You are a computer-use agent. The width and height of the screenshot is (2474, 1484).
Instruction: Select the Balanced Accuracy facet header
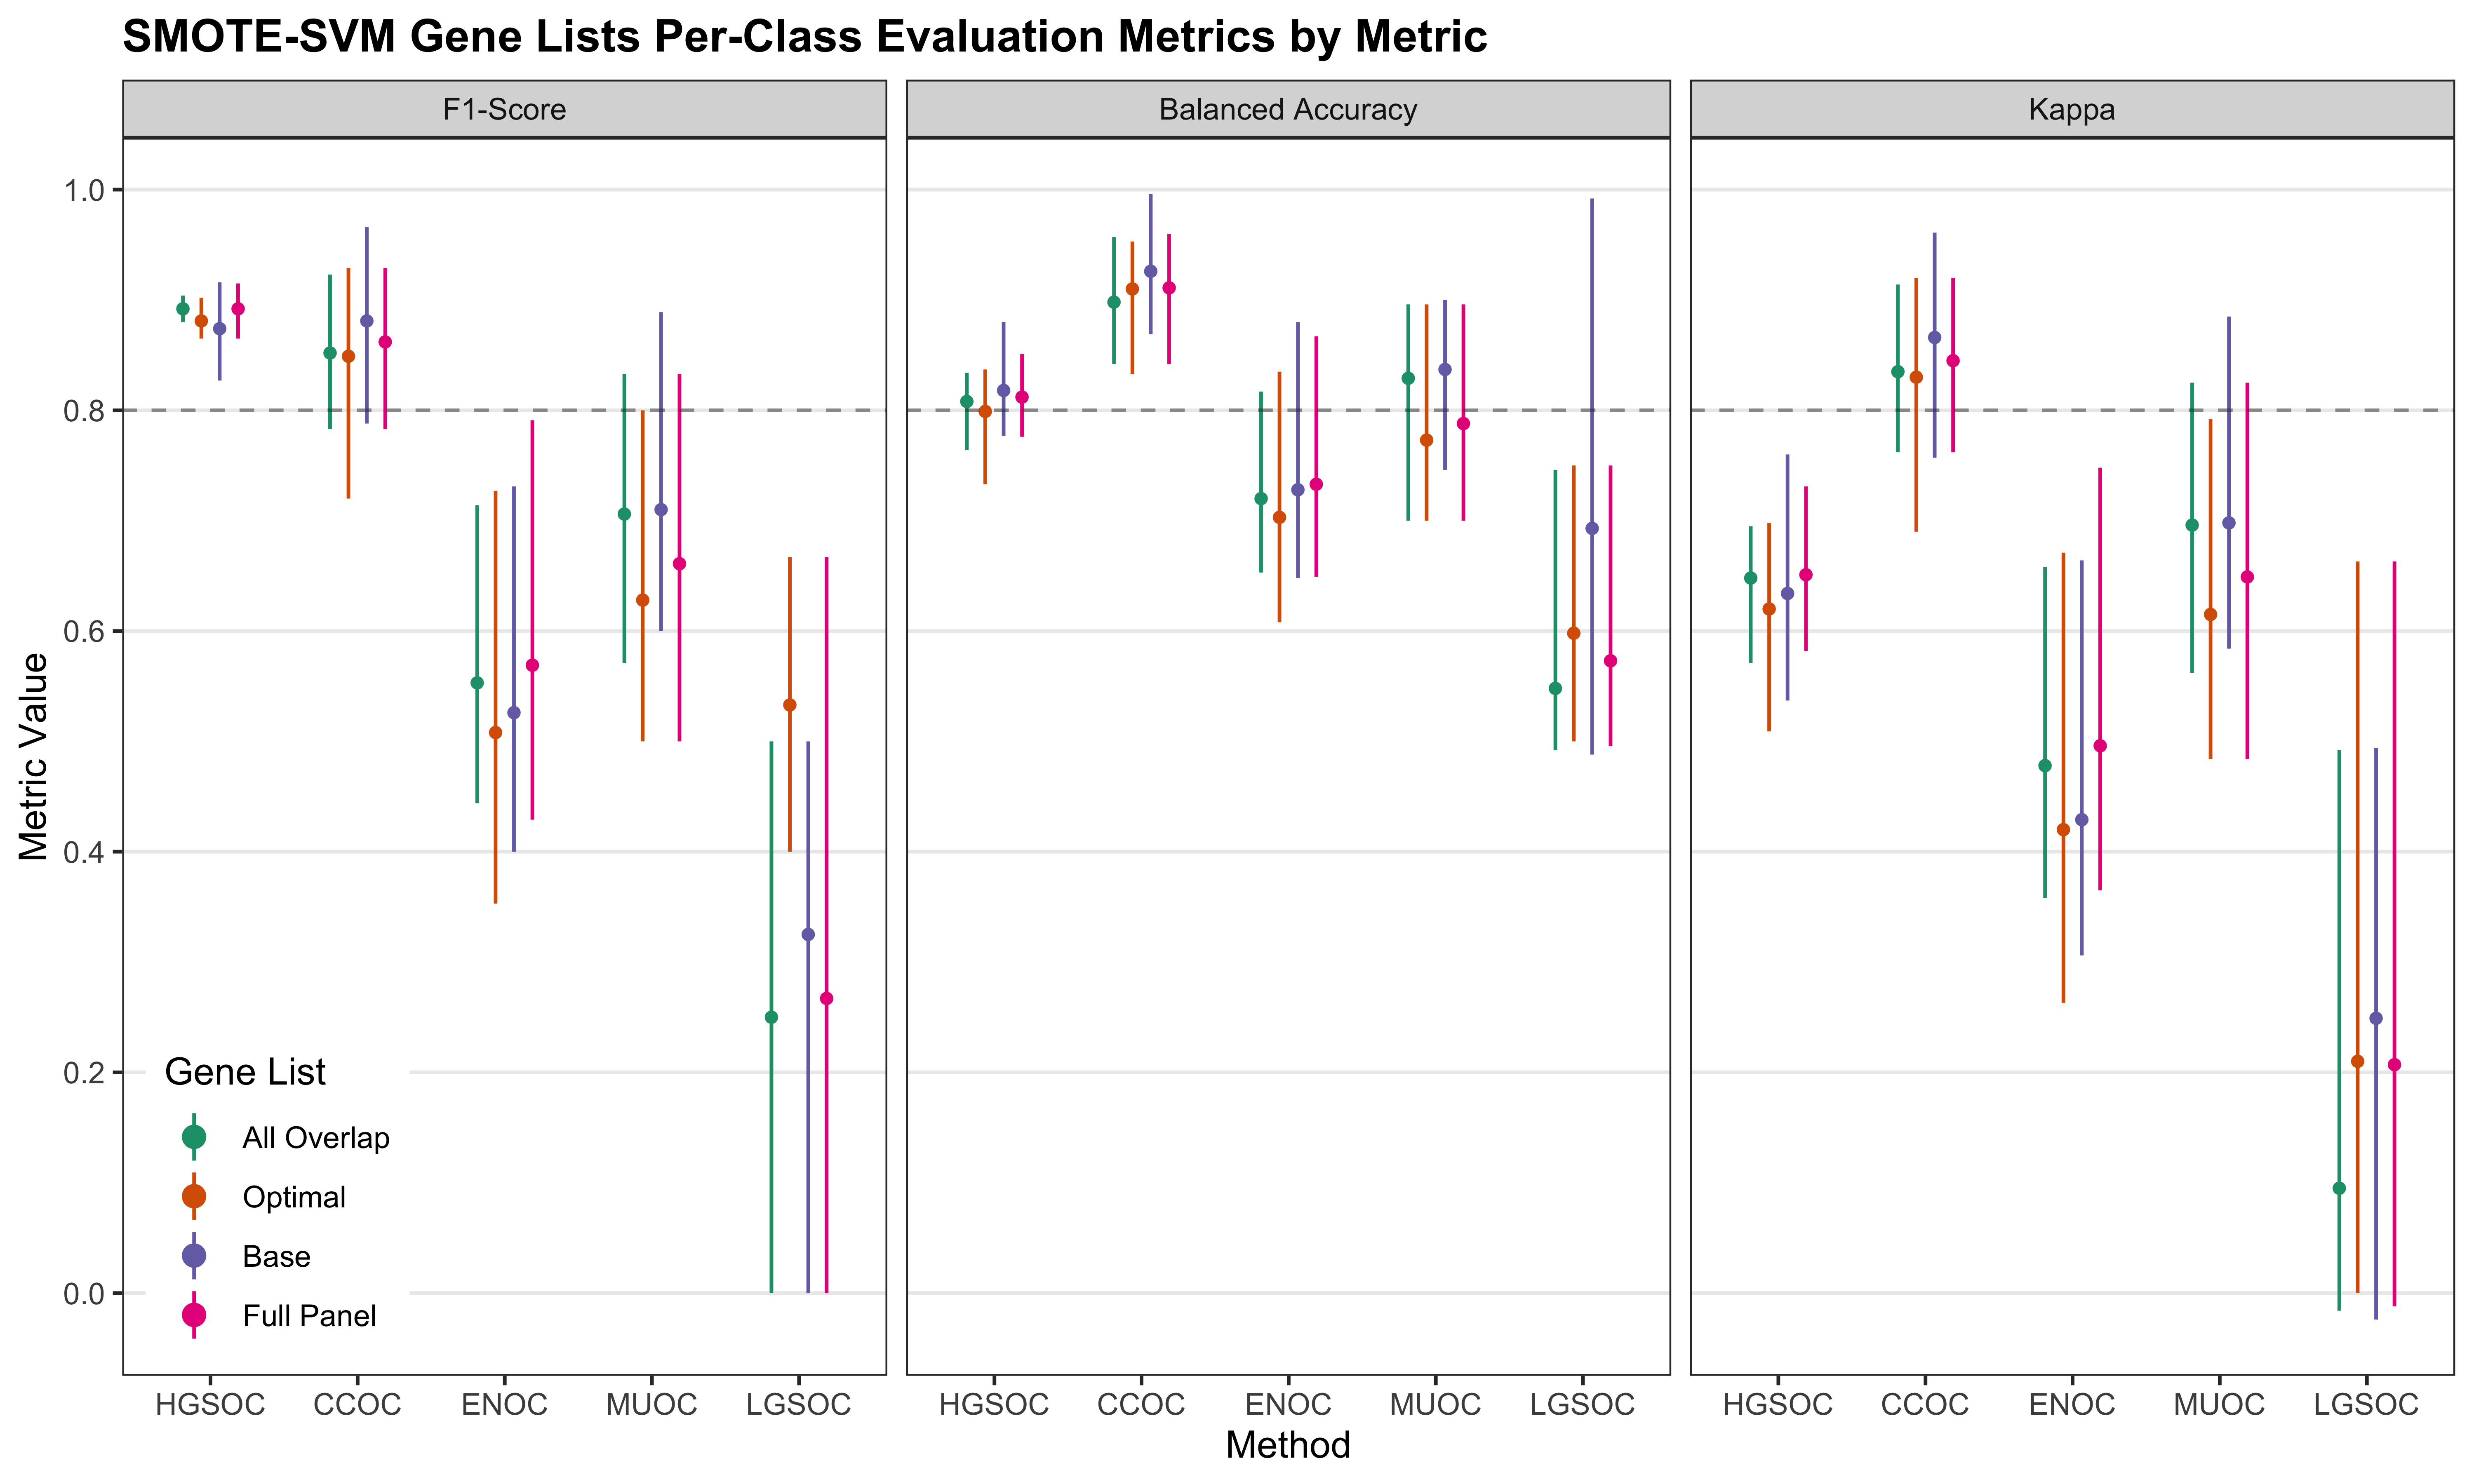point(1288,109)
